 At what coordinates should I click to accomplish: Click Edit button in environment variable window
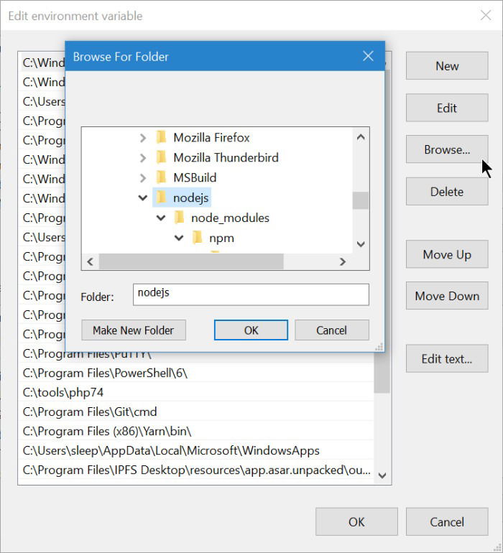447,108
